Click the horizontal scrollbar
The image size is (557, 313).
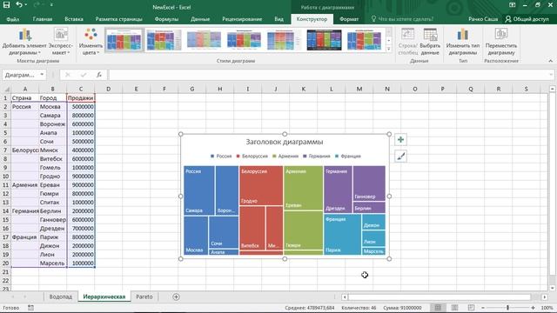click(440, 296)
